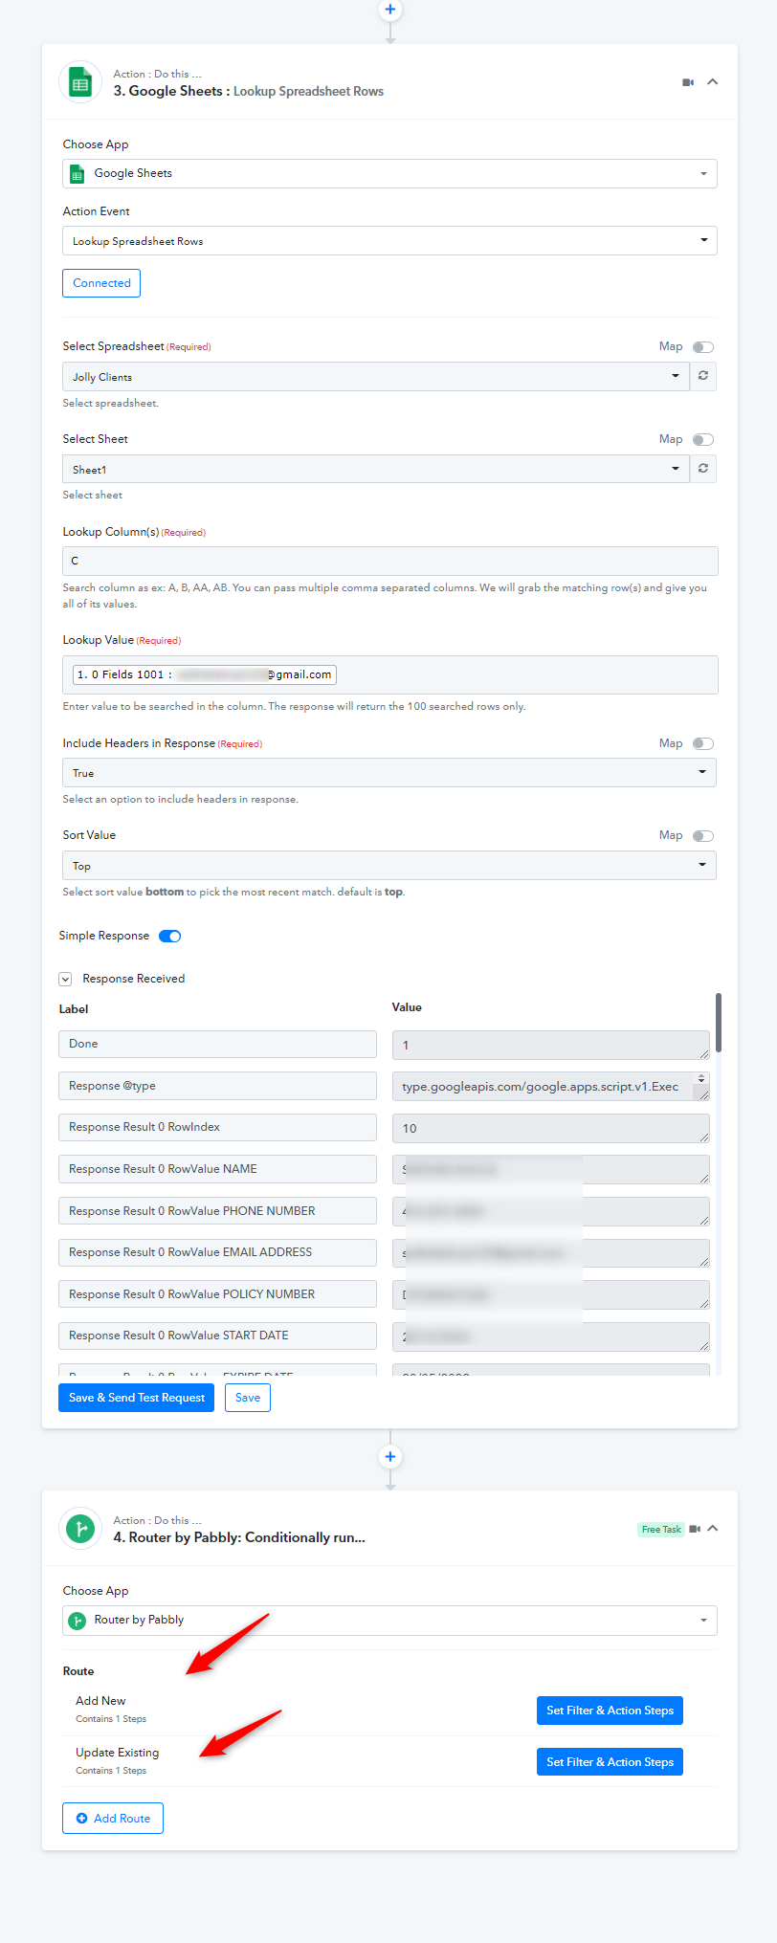Image resolution: width=777 pixels, height=1943 pixels.
Task: Click the refresh icon beside Jolly Clients spreadsheet
Action: pos(703,376)
